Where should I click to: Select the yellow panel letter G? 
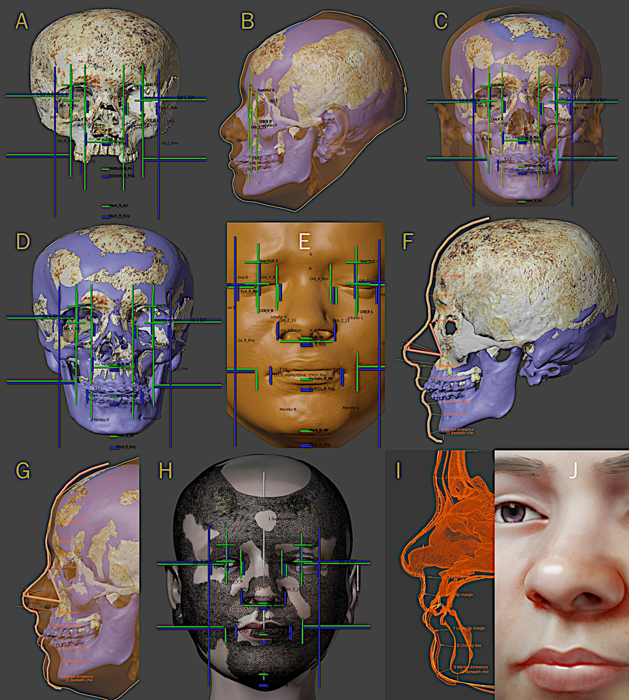coord(23,471)
